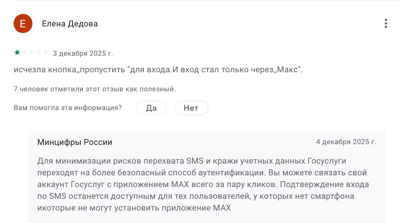Open the three-dot options menu for the review
The width and height of the screenshot is (413, 223).
point(386,23)
